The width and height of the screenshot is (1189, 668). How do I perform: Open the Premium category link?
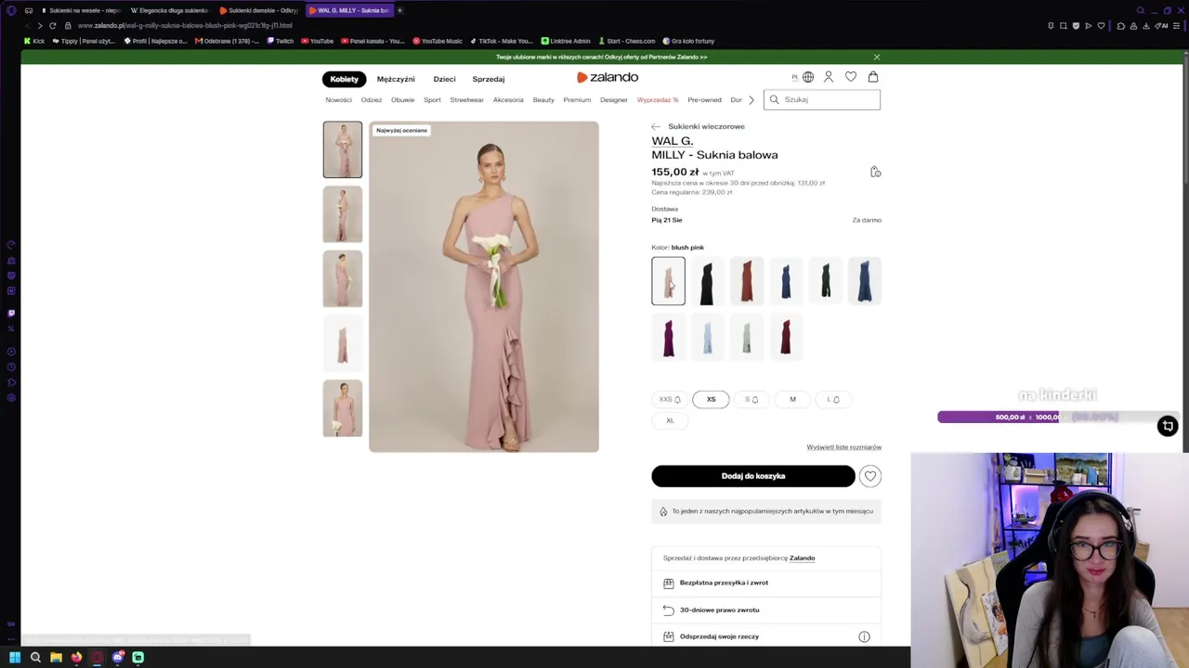(x=577, y=99)
